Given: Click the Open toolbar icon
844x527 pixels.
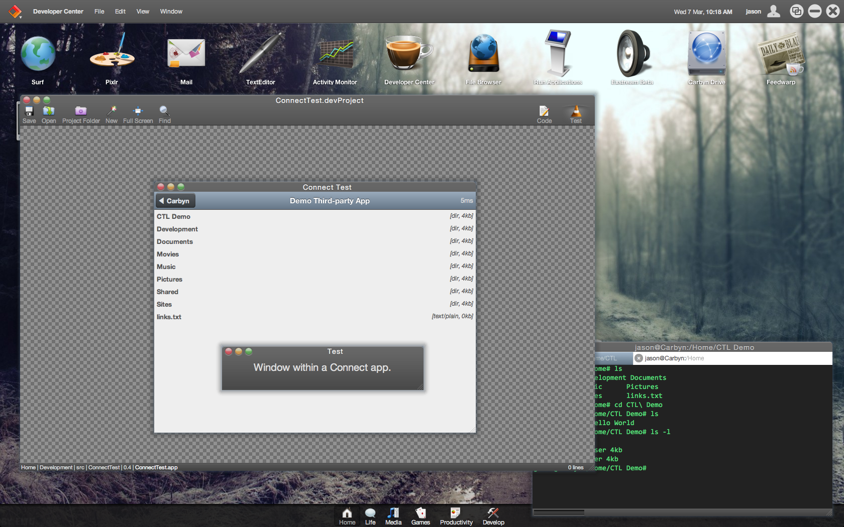Looking at the screenshot, I should coord(49,115).
